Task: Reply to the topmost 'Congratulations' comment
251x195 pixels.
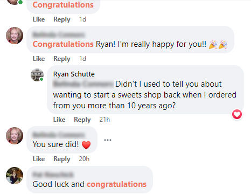Action: 62,19
